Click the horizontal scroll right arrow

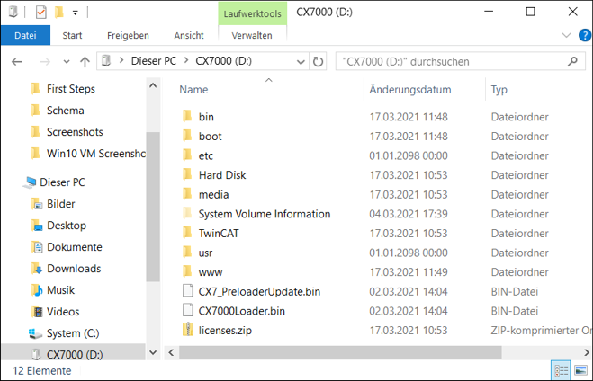pos(586,352)
